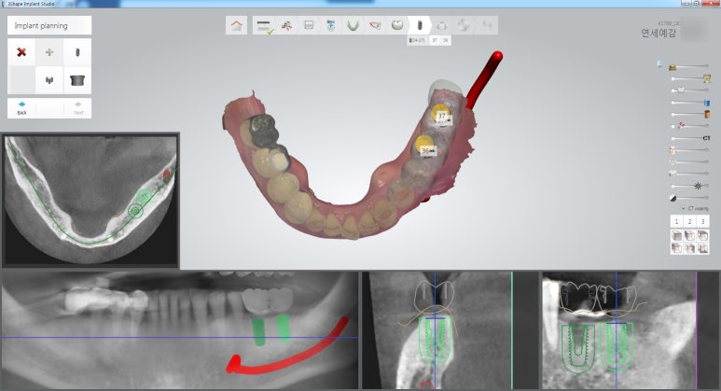Click the Home icon in workflow bar
721x391 pixels.
tap(236, 26)
